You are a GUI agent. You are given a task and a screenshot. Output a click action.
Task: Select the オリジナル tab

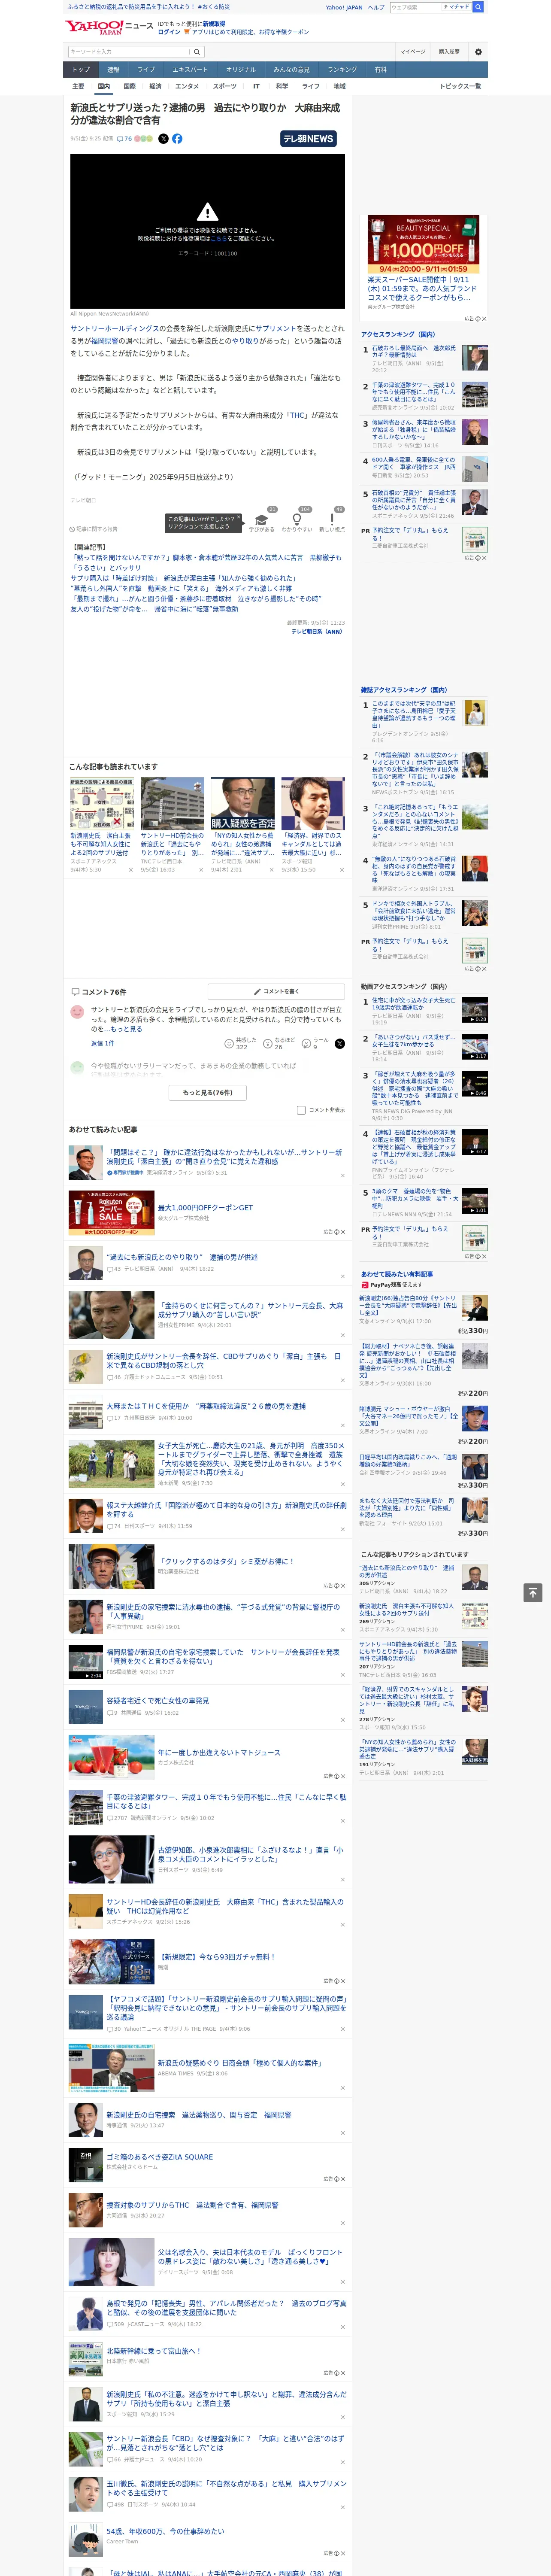(241, 70)
